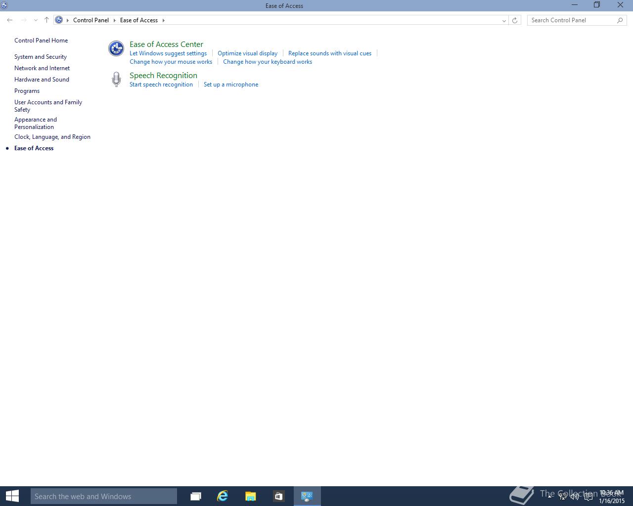Screen dimensions: 633x506
Task: Select the Control Panel taskbar button
Action: click(307, 496)
